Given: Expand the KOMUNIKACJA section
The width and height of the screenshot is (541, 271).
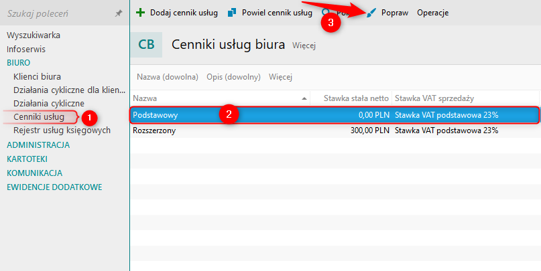Looking at the screenshot, I should pyautogui.click(x=34, y=173).
